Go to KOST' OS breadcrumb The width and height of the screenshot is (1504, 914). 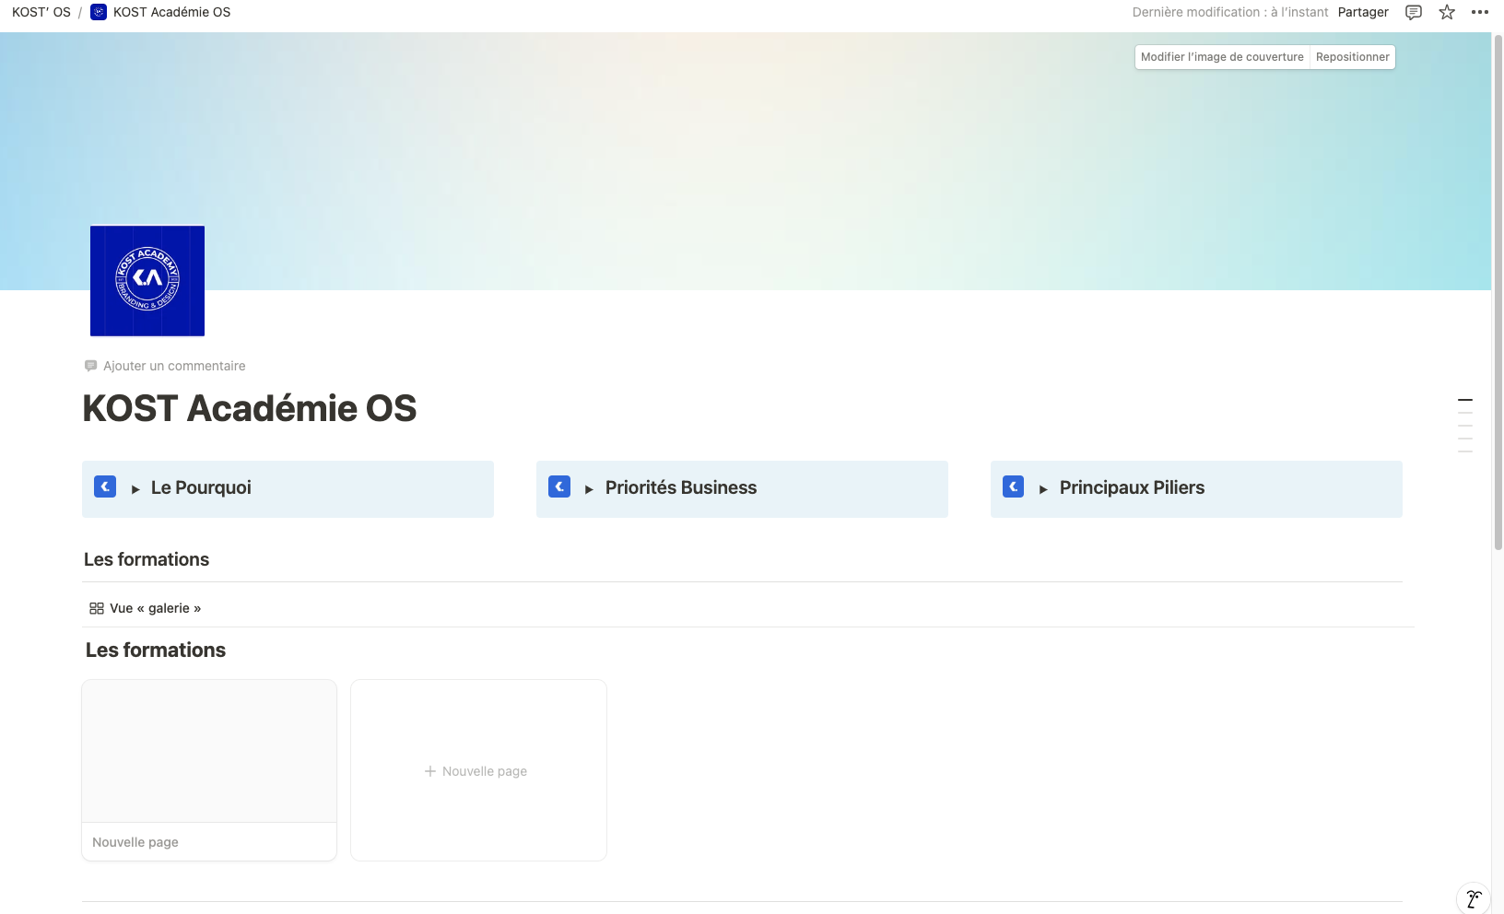41,12
